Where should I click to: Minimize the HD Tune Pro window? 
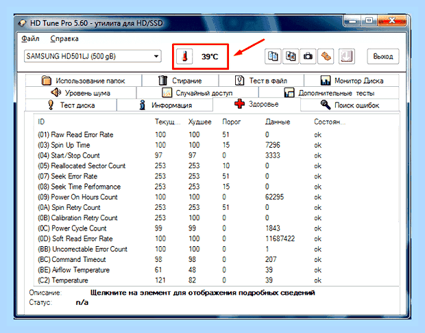[352, 21]
